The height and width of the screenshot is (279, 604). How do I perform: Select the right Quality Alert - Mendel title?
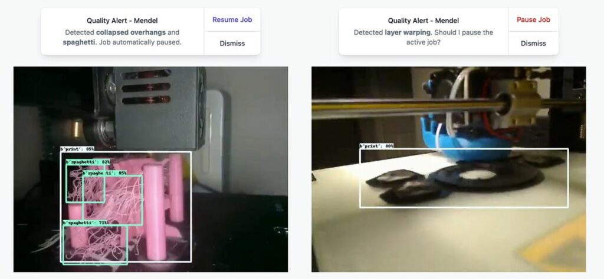tap(423, 21)
